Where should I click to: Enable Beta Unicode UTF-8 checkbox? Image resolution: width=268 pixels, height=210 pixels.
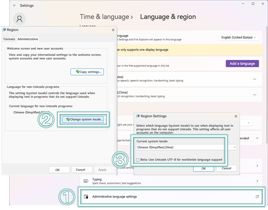[138, 160]
